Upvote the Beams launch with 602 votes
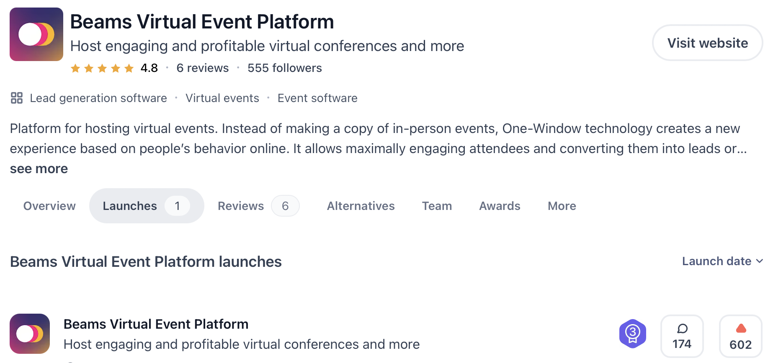Viewport: 768px width, 363px height. (740, 336)
